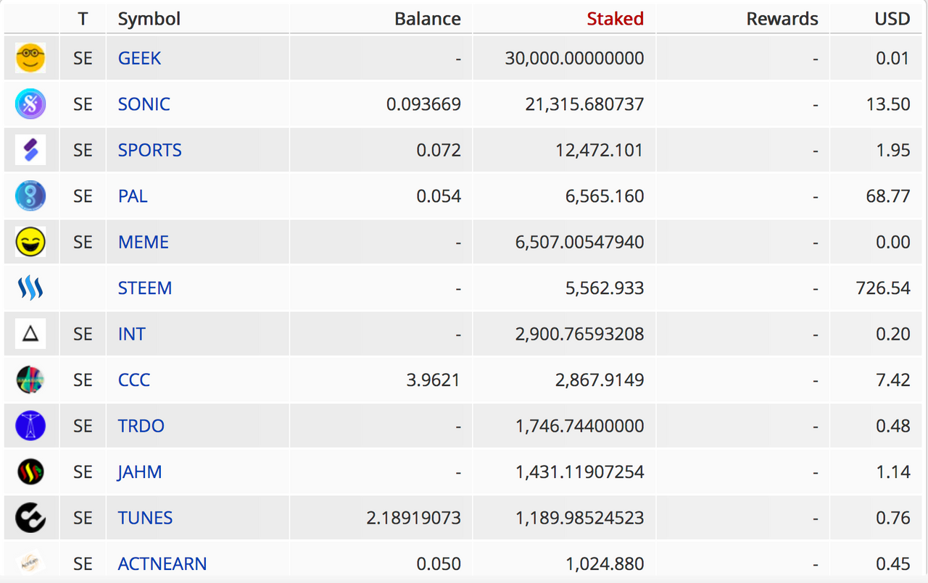Click the JAHM token logo icon

pyautogui.click(x=30, y=471)
